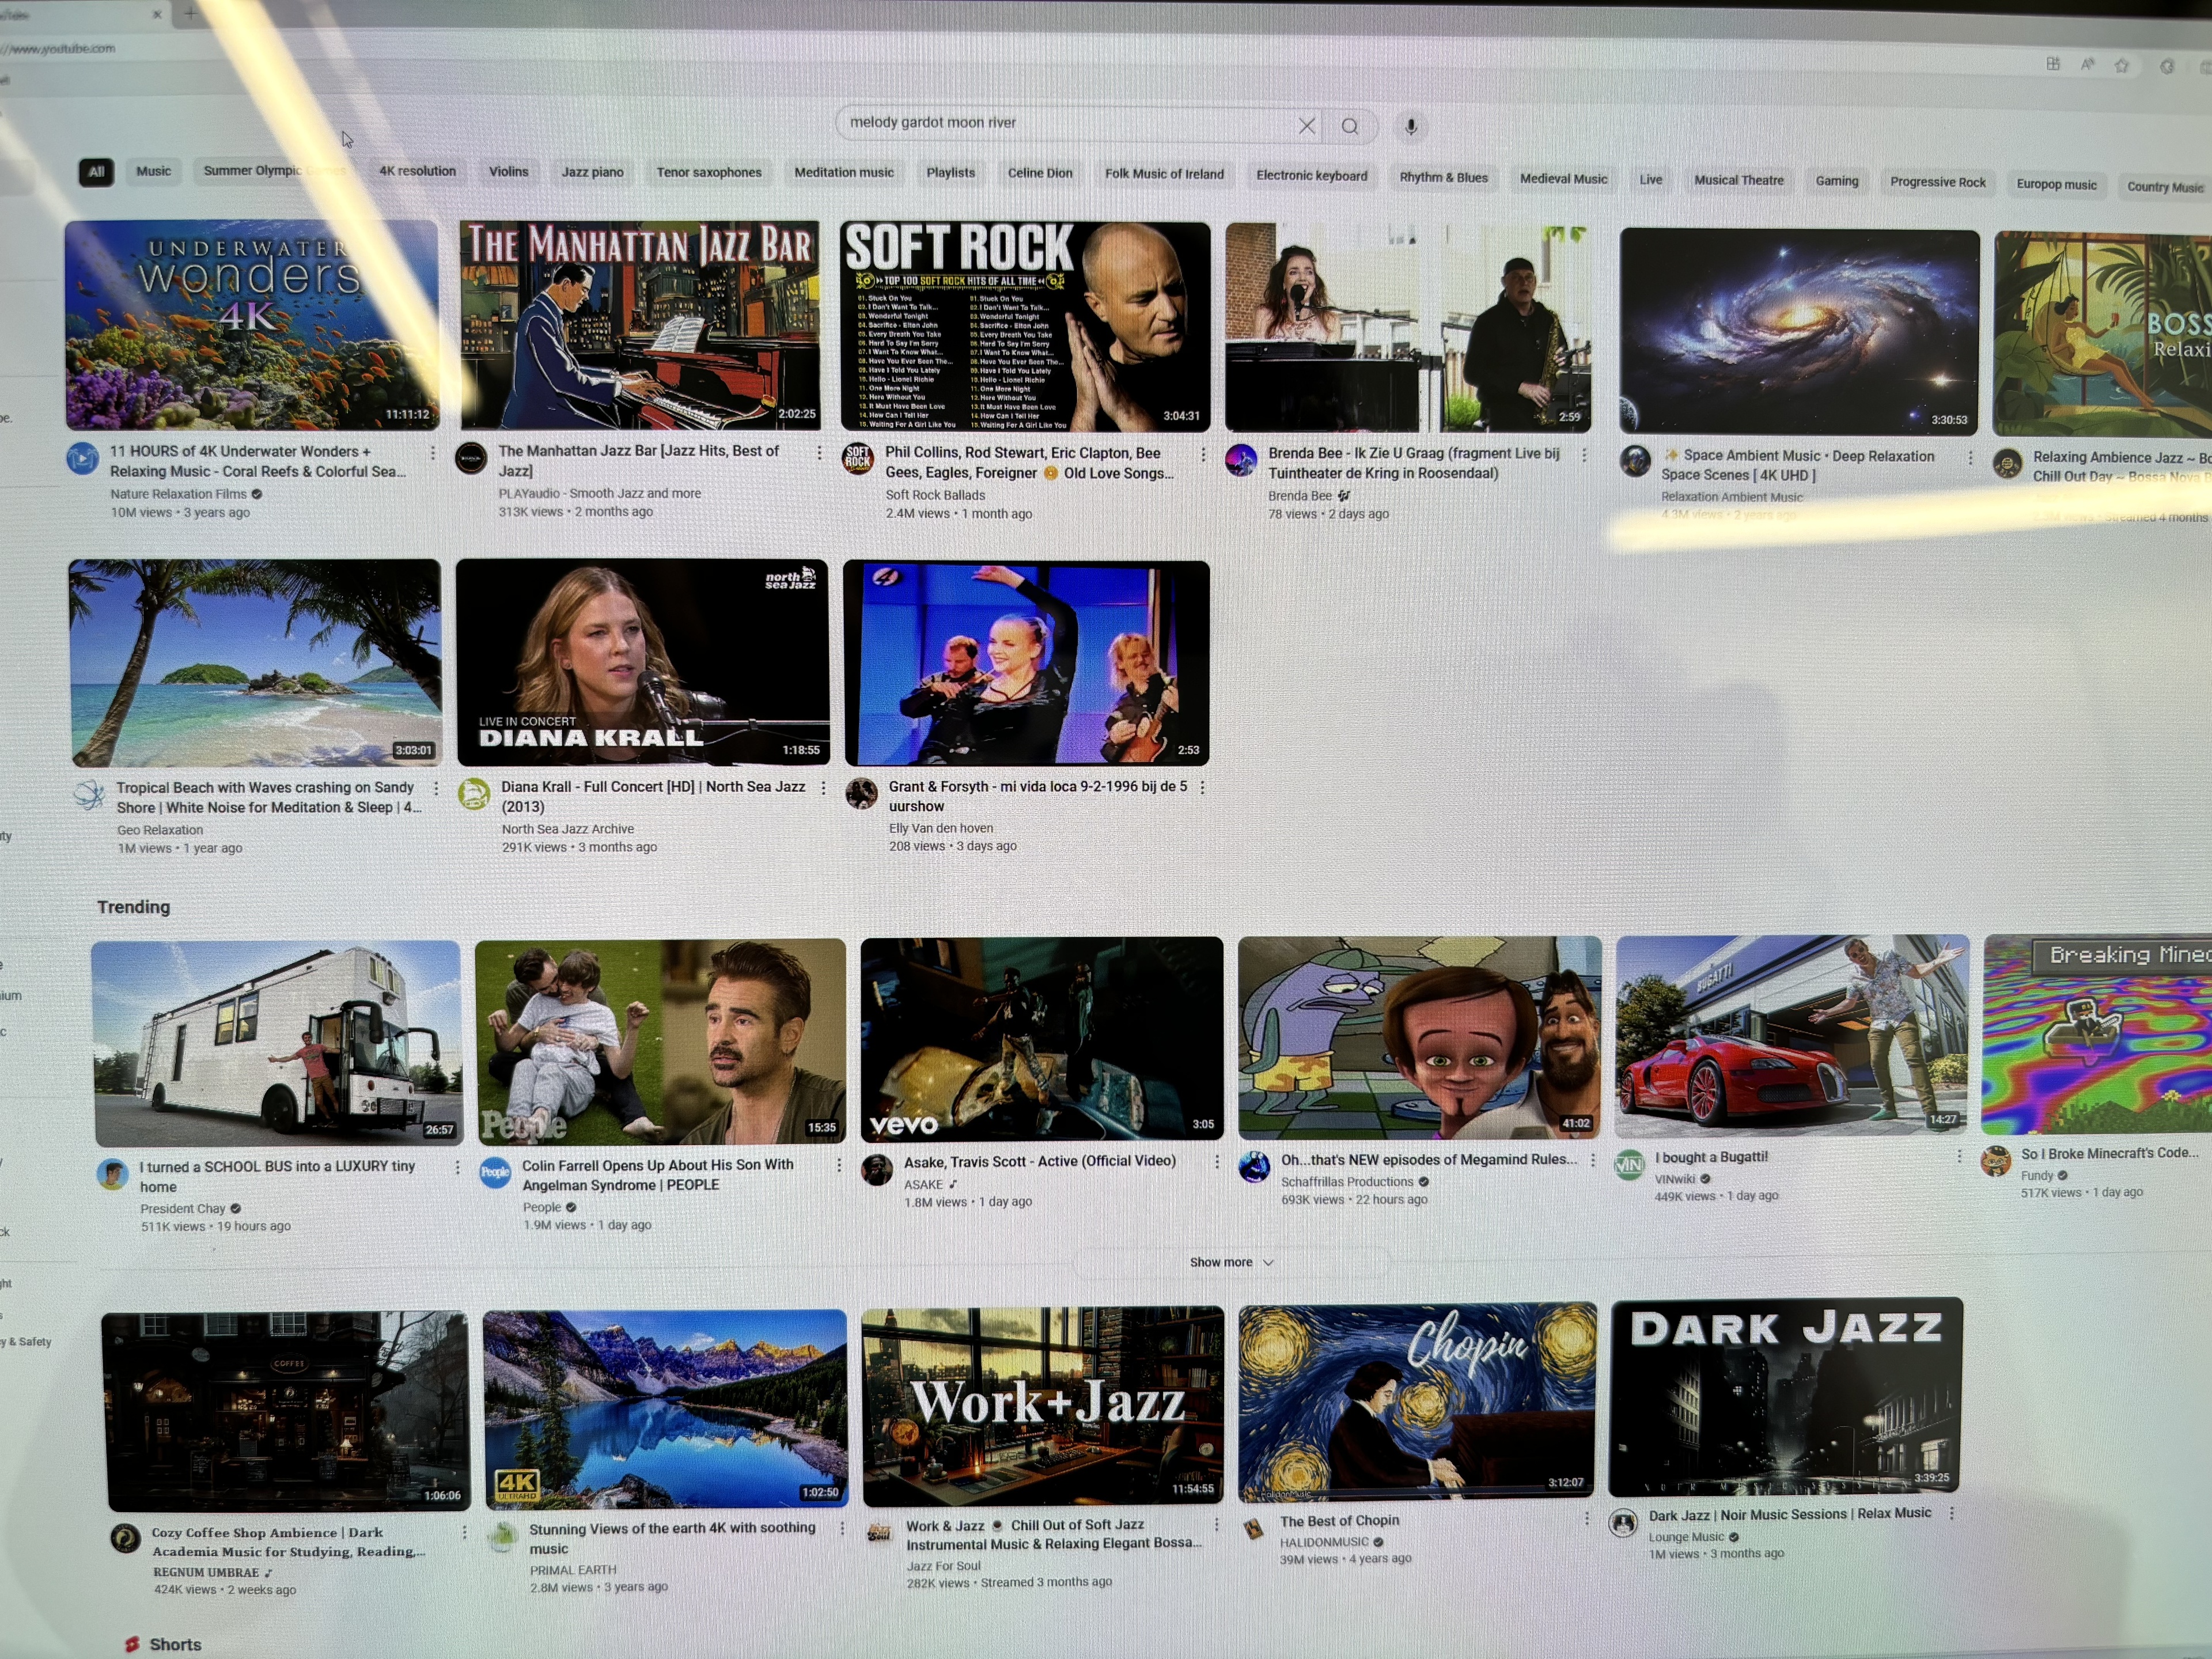Open menu for SCHOOL BUS tiny home video
The width and height of the screenshot is (2212, 1659).
pyautogui.click(x=457, y=1167)
